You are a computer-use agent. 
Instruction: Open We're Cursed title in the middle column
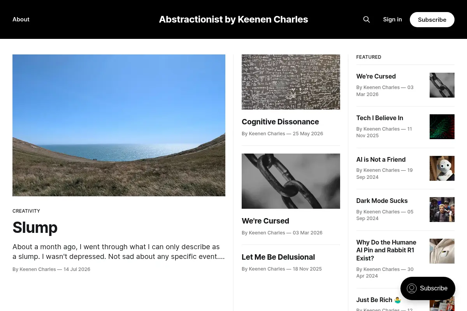coord(265,221)
